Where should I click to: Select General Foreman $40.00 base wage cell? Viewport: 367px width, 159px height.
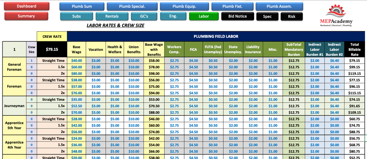click(77, 60)
